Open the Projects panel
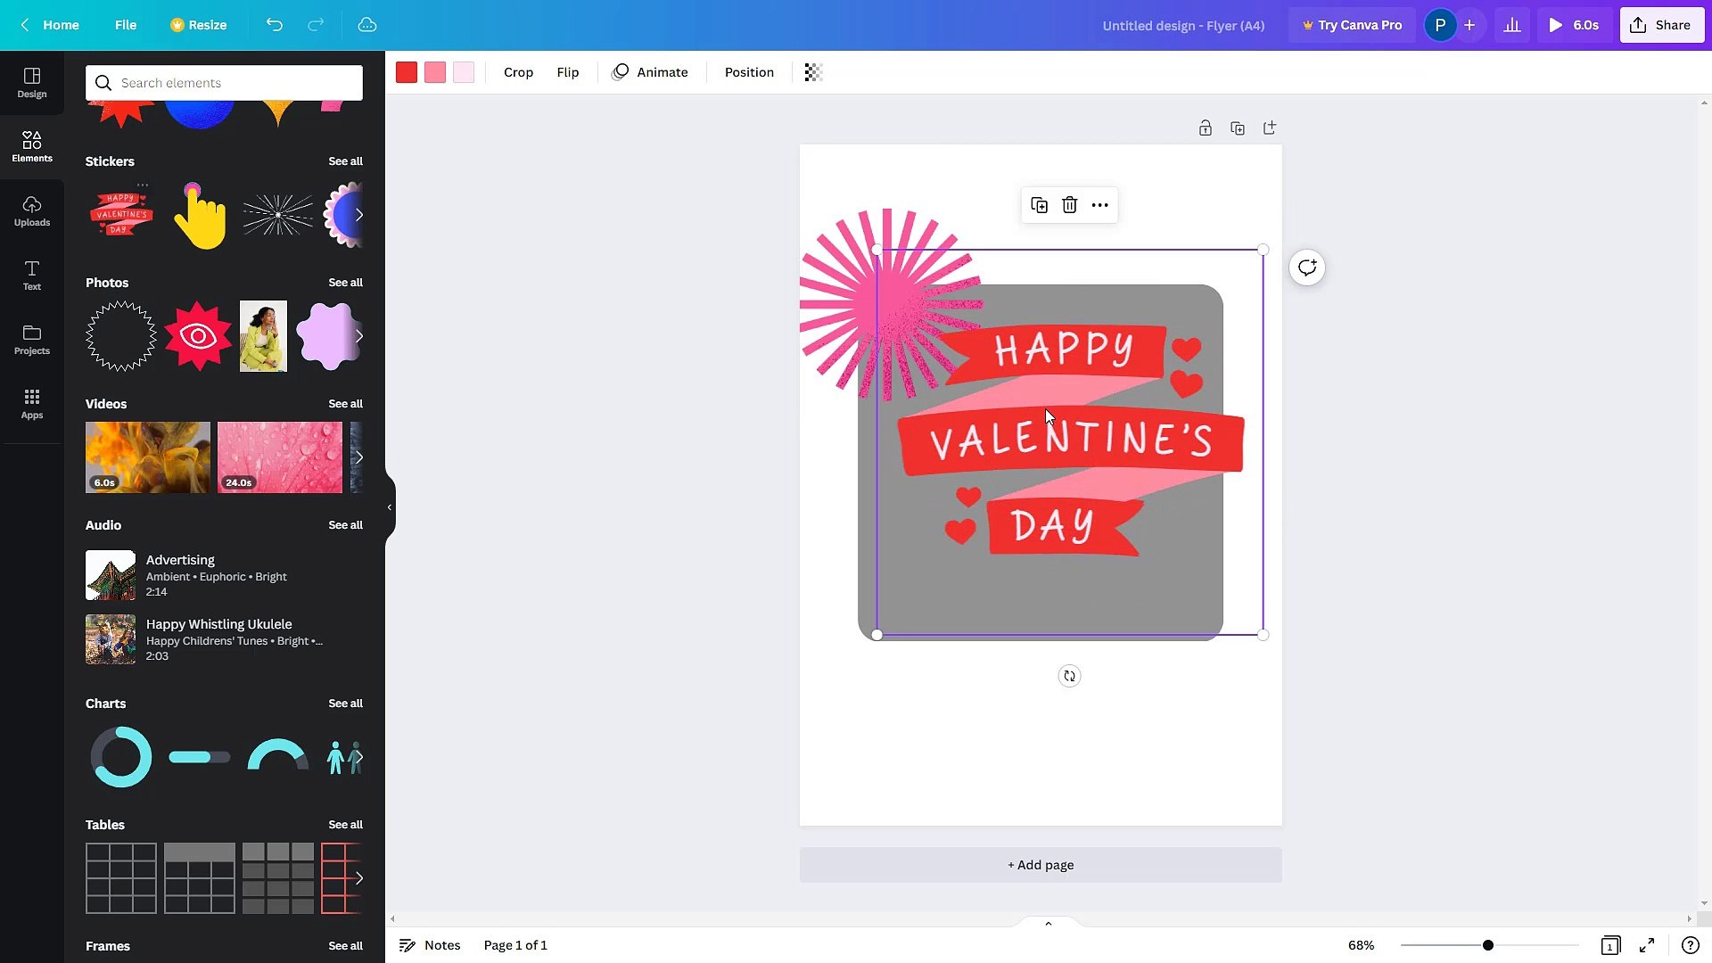Screen dimensions: 1712x963 pyautogui.click(x=31, y=339)
